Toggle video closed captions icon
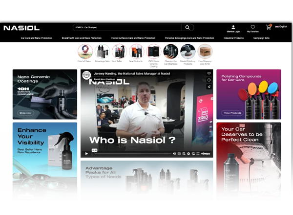 coord(179,154)
